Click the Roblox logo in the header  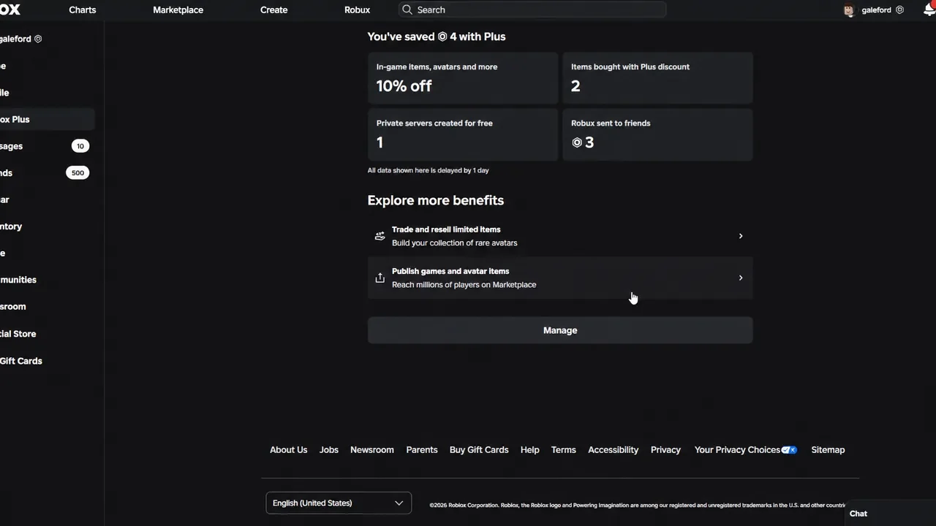coord(10,9)
